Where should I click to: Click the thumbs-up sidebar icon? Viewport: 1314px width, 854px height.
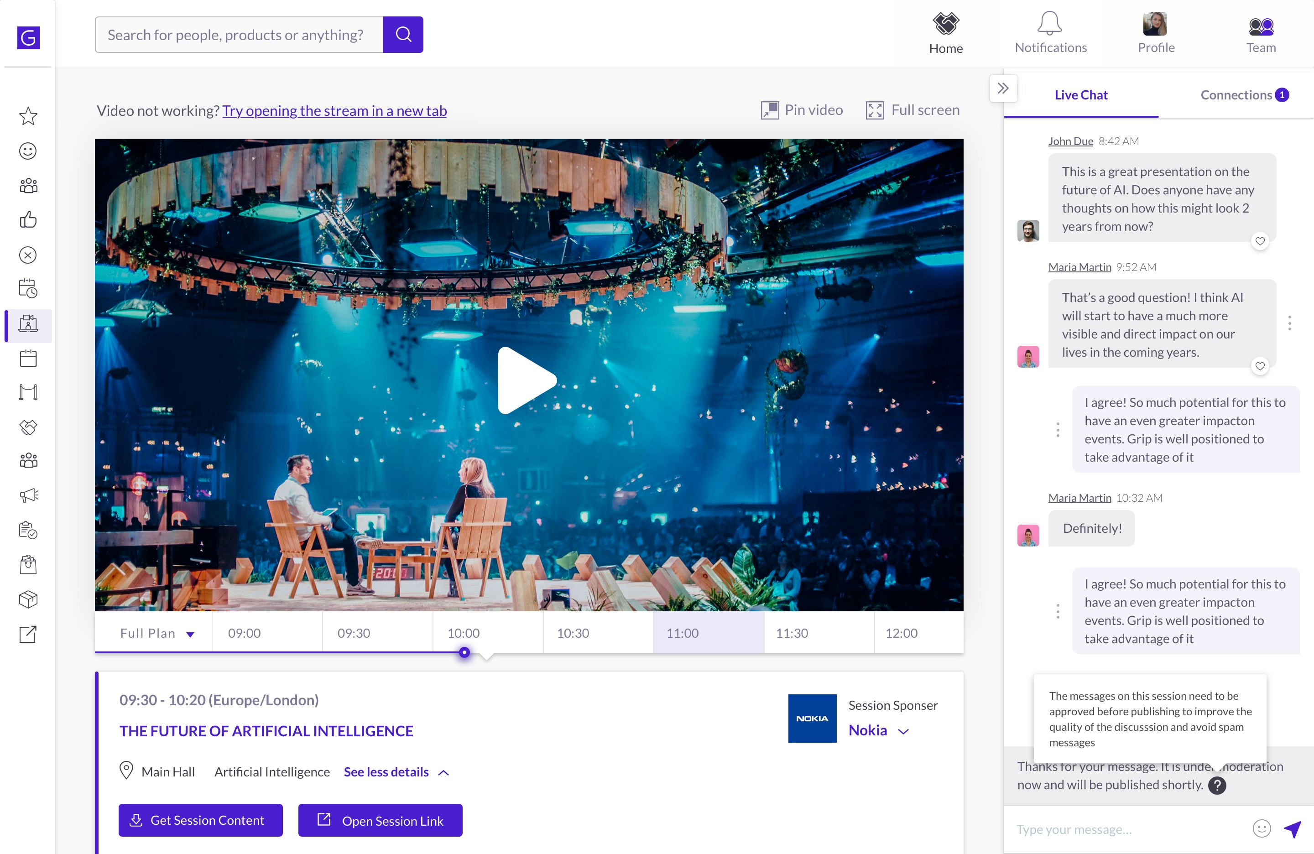(28, 220)
